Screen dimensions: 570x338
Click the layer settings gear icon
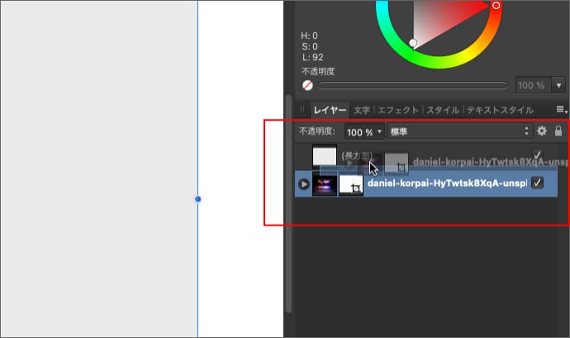point(542,131)
